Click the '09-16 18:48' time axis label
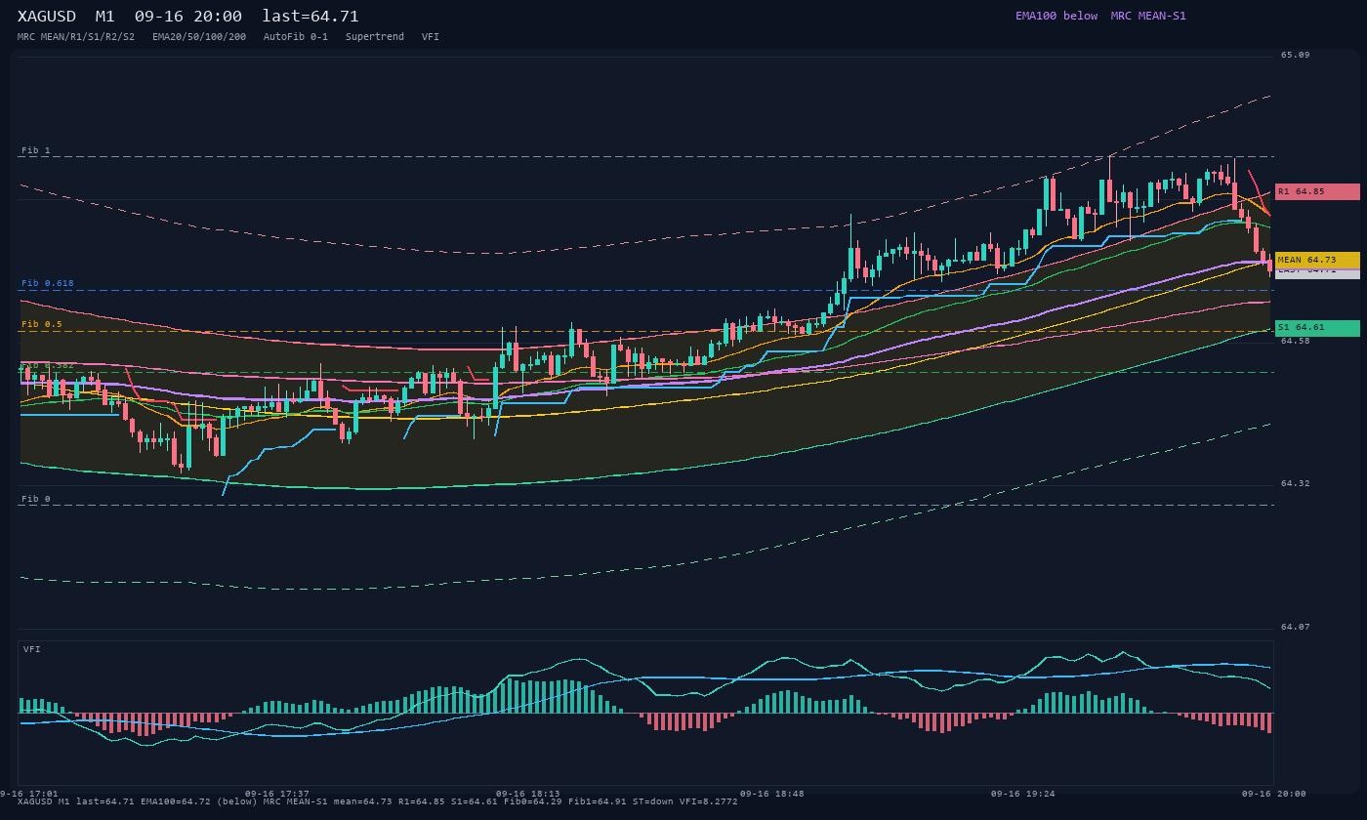This screenshot has width=1367, height=820. point(772,794)
